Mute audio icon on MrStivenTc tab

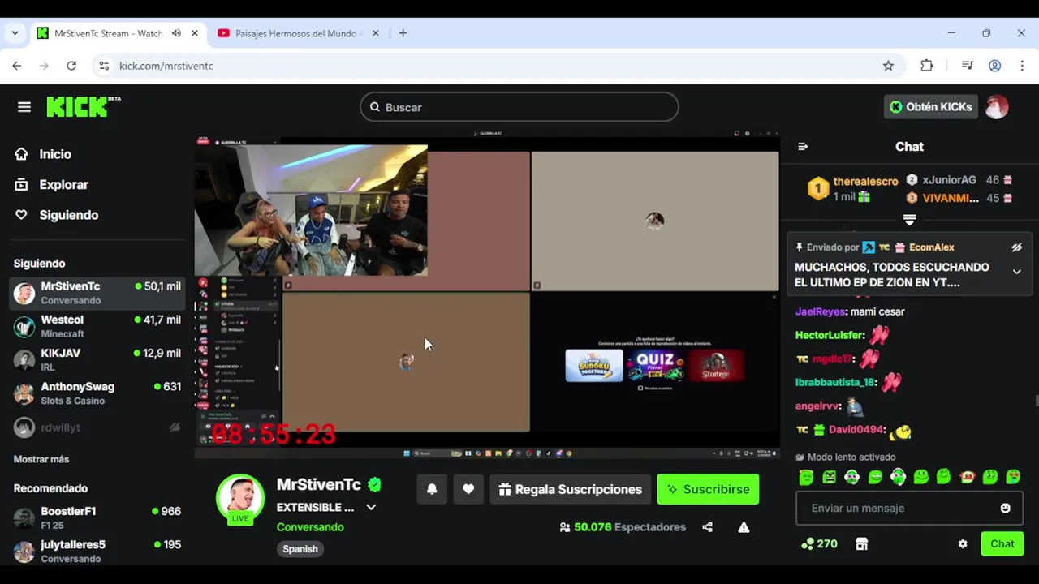coord(176,33)
